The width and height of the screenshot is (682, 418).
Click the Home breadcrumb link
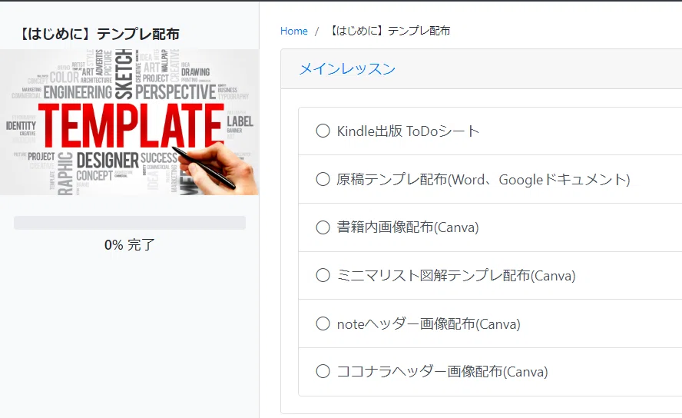pos(293,31)
